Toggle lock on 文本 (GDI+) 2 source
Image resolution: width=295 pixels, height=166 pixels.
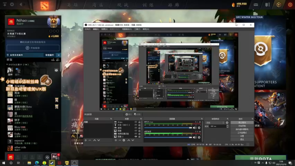[x=139, y=125]
